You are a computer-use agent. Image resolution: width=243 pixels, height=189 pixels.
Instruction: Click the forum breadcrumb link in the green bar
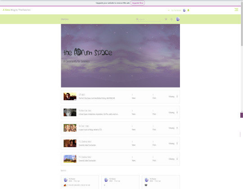pyautogui.click(x=65, y=19)
